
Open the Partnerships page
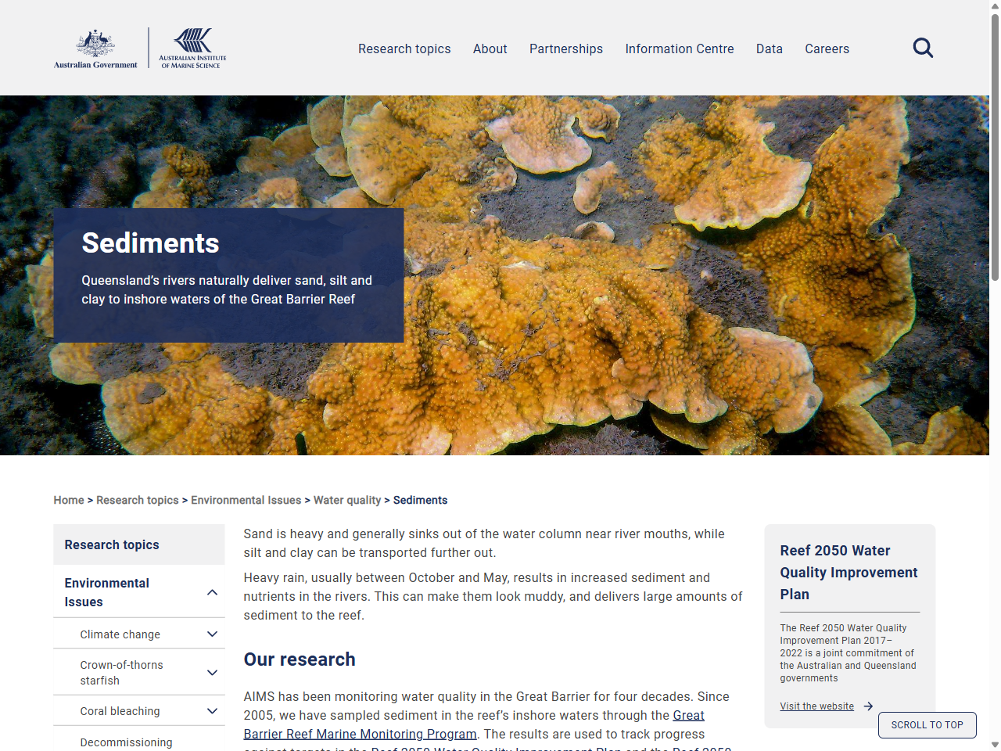click(x=566, y=49)
